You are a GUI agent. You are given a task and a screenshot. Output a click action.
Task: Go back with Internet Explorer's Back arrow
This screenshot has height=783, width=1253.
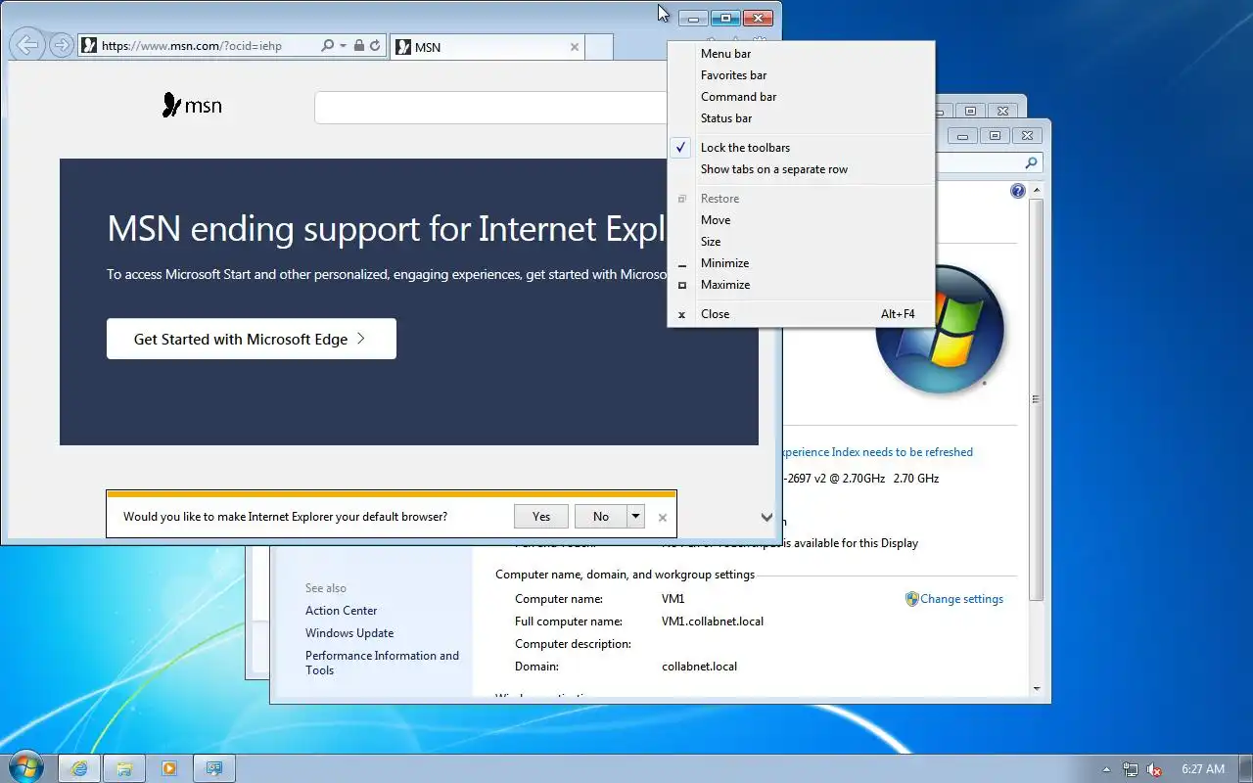pyautogui.click(x=27, y=45)
